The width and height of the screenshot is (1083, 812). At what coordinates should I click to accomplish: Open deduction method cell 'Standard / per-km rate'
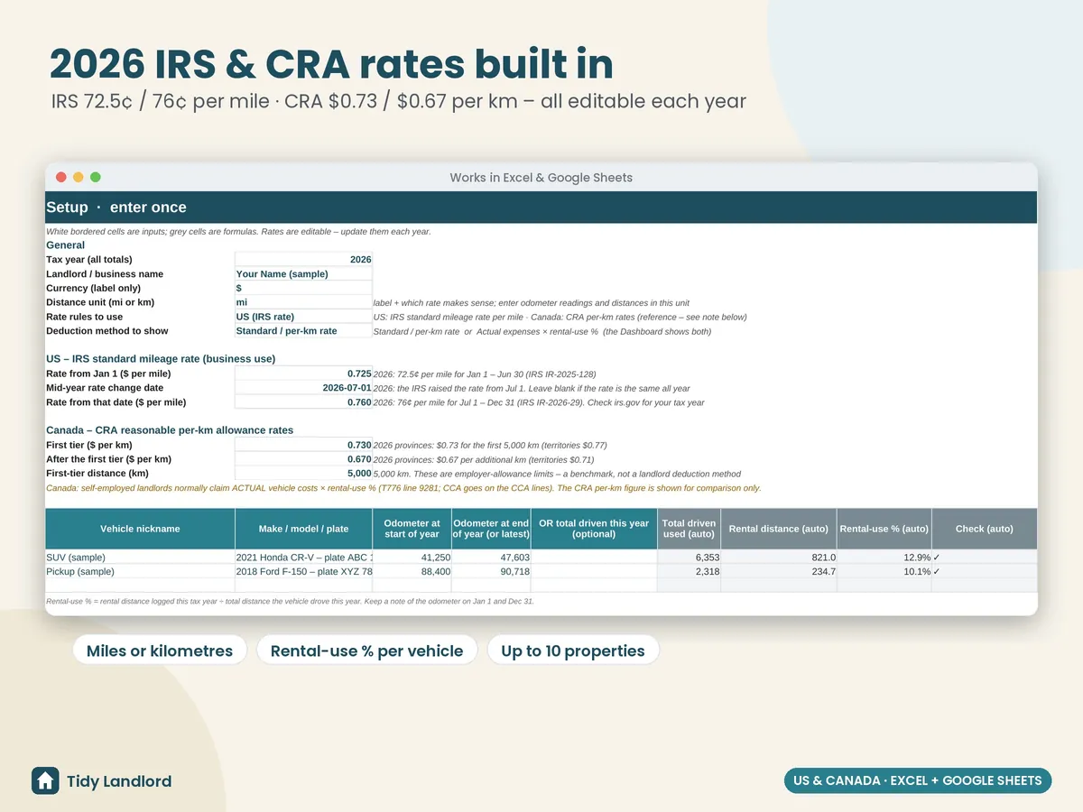coord(303,331)
